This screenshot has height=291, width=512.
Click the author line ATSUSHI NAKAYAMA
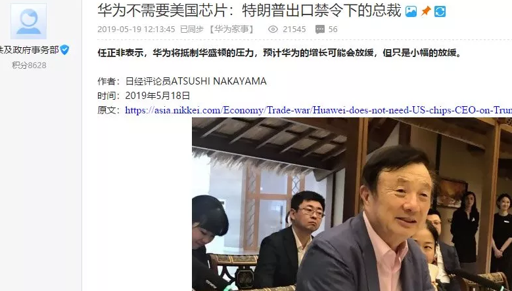pyautogui.click(x=182, y=81)
